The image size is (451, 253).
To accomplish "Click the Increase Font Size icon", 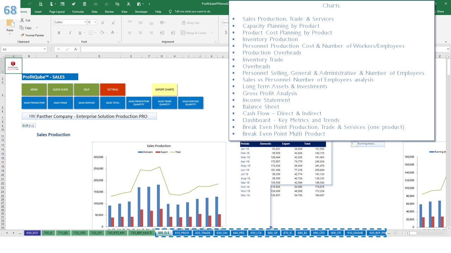I will (103, 22).
